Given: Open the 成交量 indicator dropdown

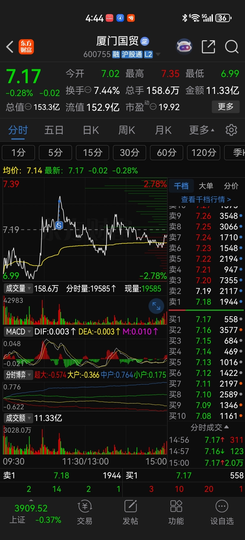Looking at the screenshot, I should 19,288.
